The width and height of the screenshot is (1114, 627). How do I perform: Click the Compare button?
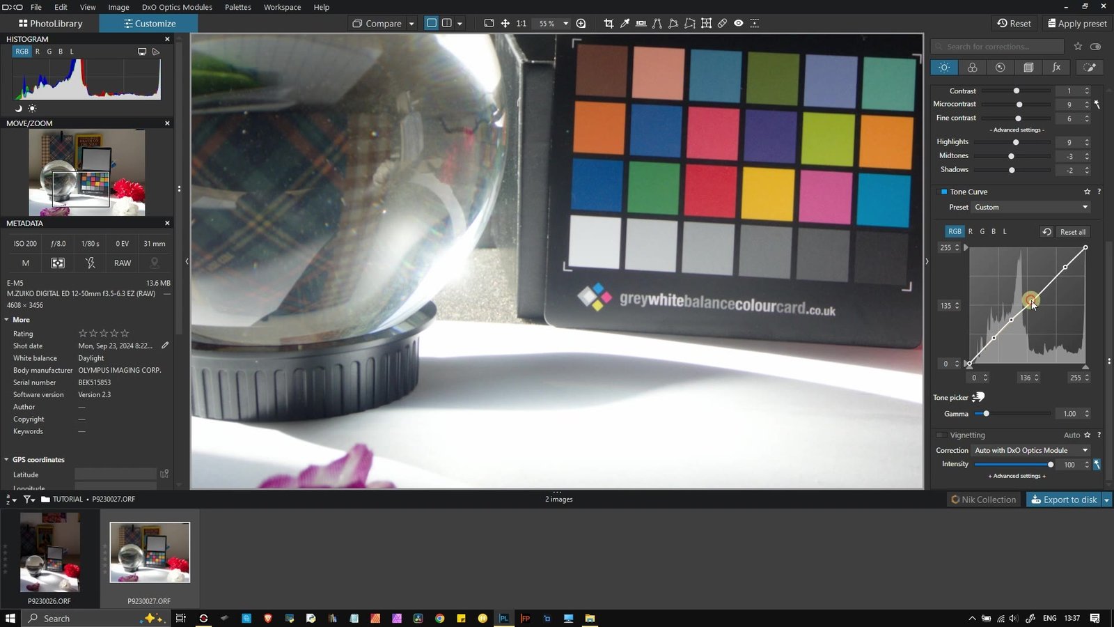coord(377,24)
